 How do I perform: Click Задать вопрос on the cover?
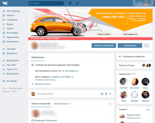click(104, 34)
